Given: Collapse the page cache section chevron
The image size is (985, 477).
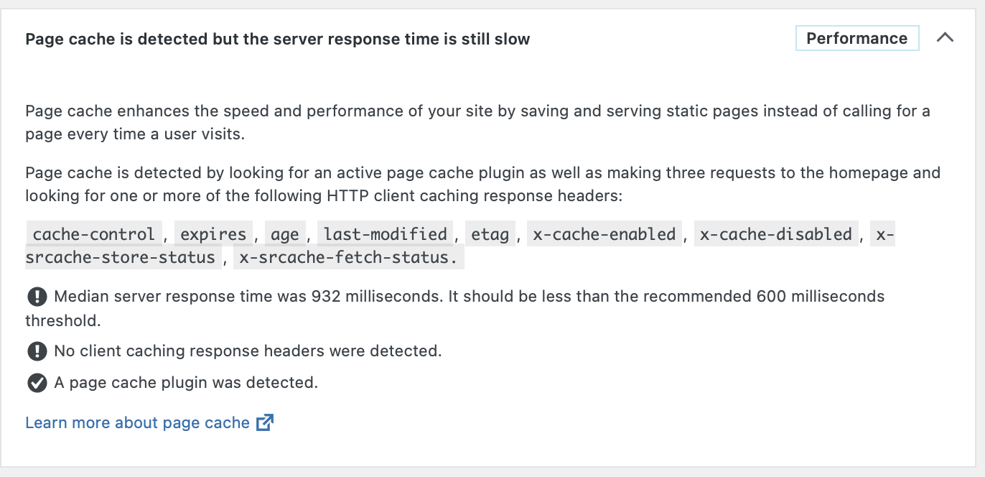Looking at the screenshot, I should 945,38.
